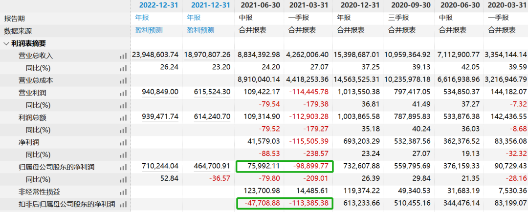The image size is (528, 212).
Task: Click 三季报 under 2020-09-30
Action: [x=398, y=18]
